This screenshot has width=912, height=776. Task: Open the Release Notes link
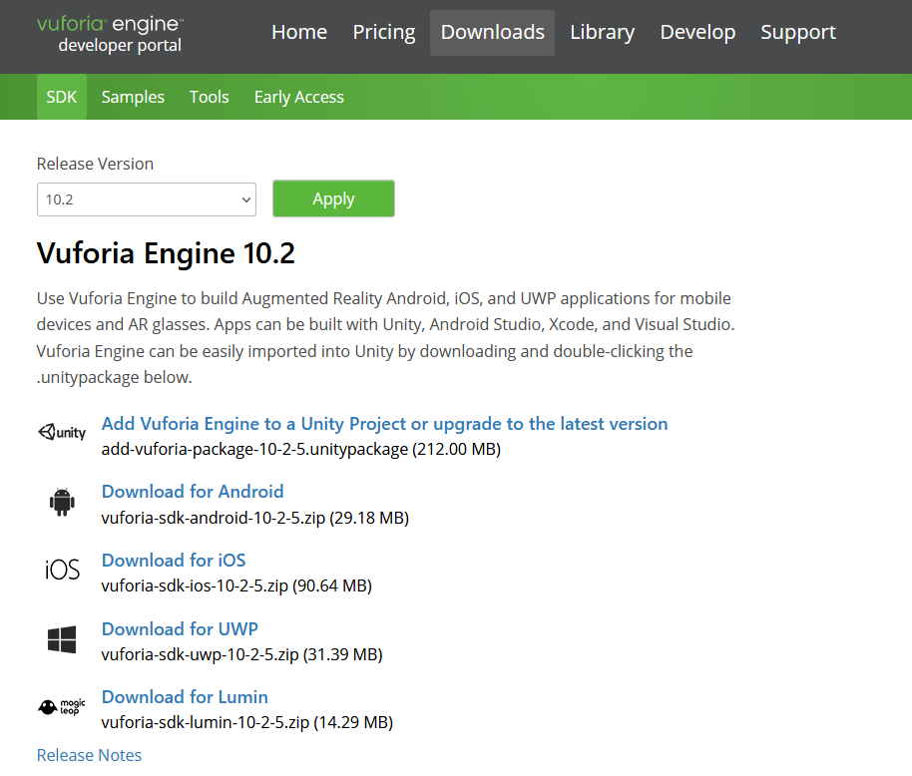click(89, 755)
